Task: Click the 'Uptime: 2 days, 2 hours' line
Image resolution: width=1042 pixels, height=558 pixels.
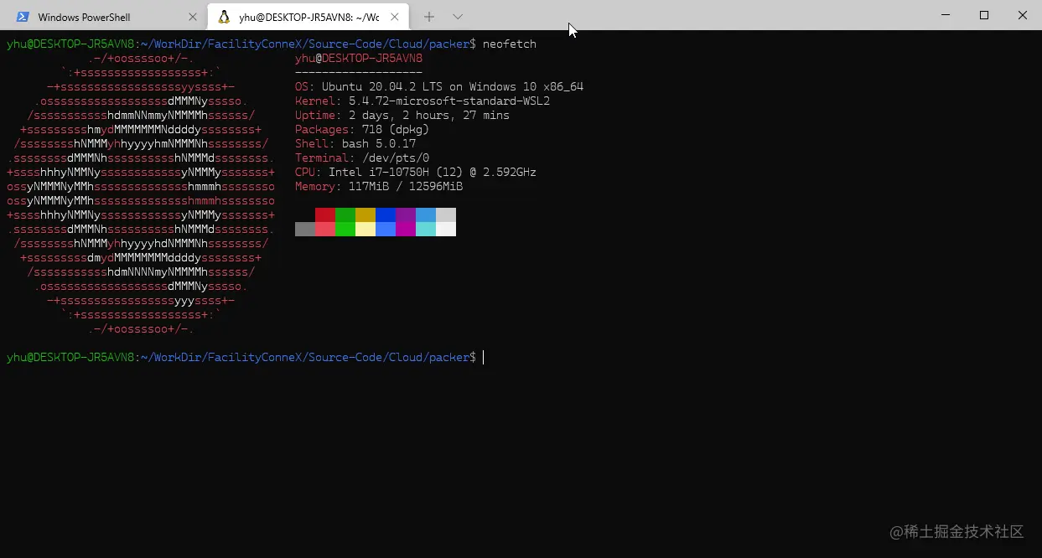Action: click(402, 116)
